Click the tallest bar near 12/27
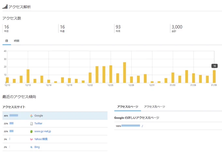Screen dimensions: 222x152 pos(125,73)
